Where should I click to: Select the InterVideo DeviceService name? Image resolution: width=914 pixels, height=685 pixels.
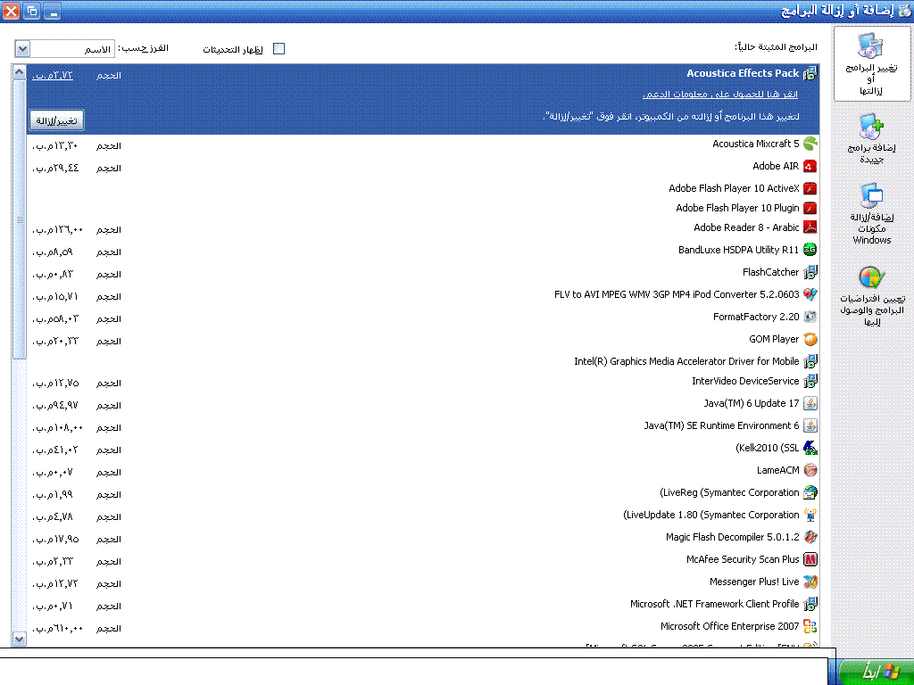[745, 381]
